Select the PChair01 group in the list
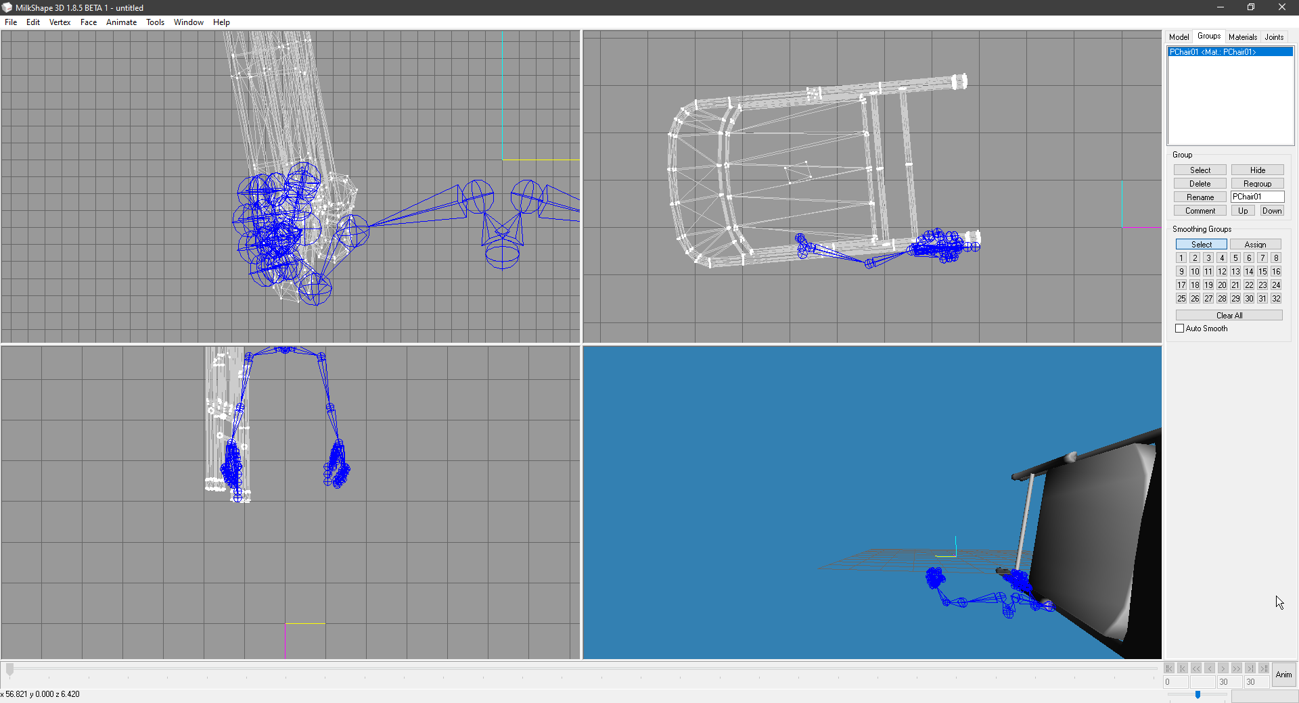 point(1231,52)
